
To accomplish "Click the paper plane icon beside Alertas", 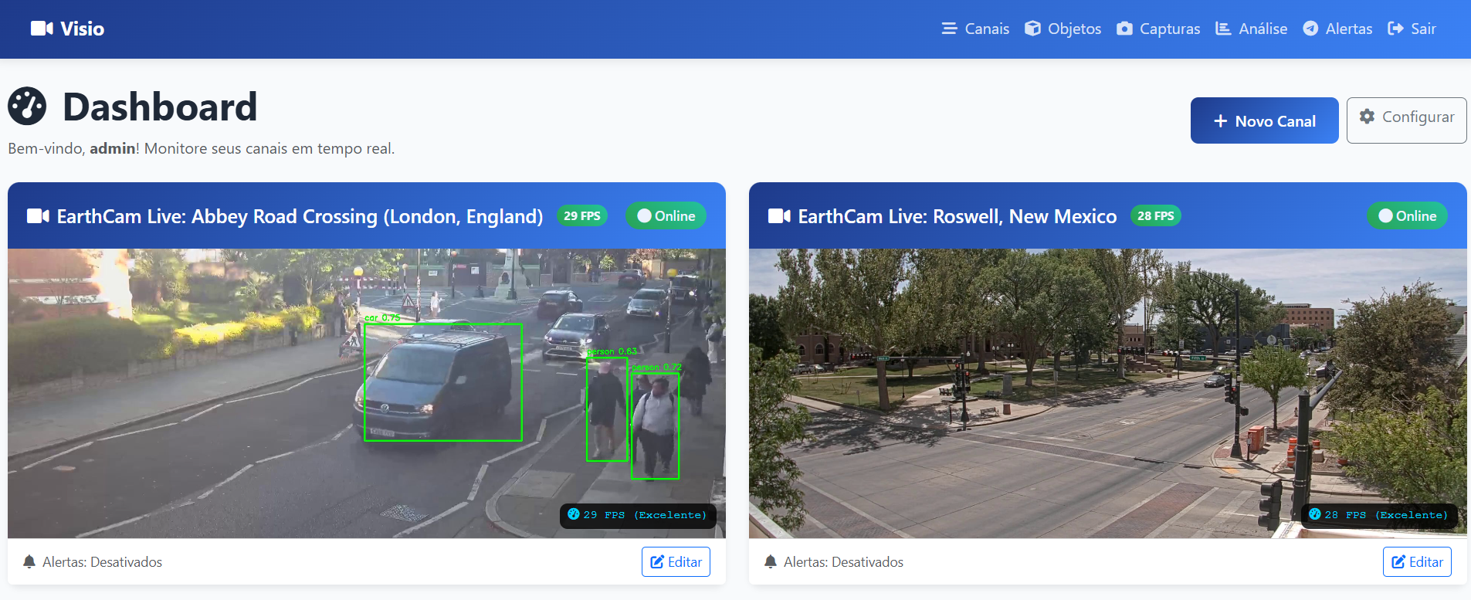I will 1310,29.
